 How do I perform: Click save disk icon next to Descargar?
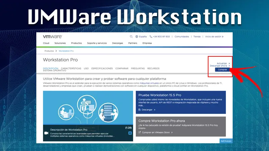point(140,110)
